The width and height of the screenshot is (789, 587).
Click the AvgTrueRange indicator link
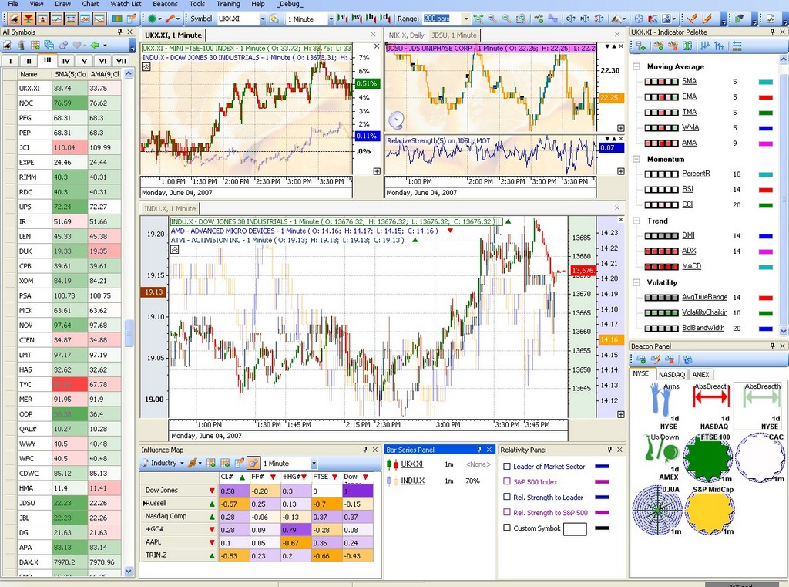pos(704,297)
